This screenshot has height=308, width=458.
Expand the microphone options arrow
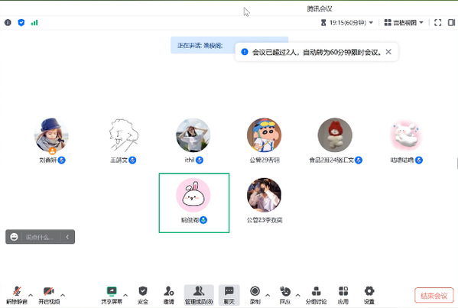click(31, 295)
